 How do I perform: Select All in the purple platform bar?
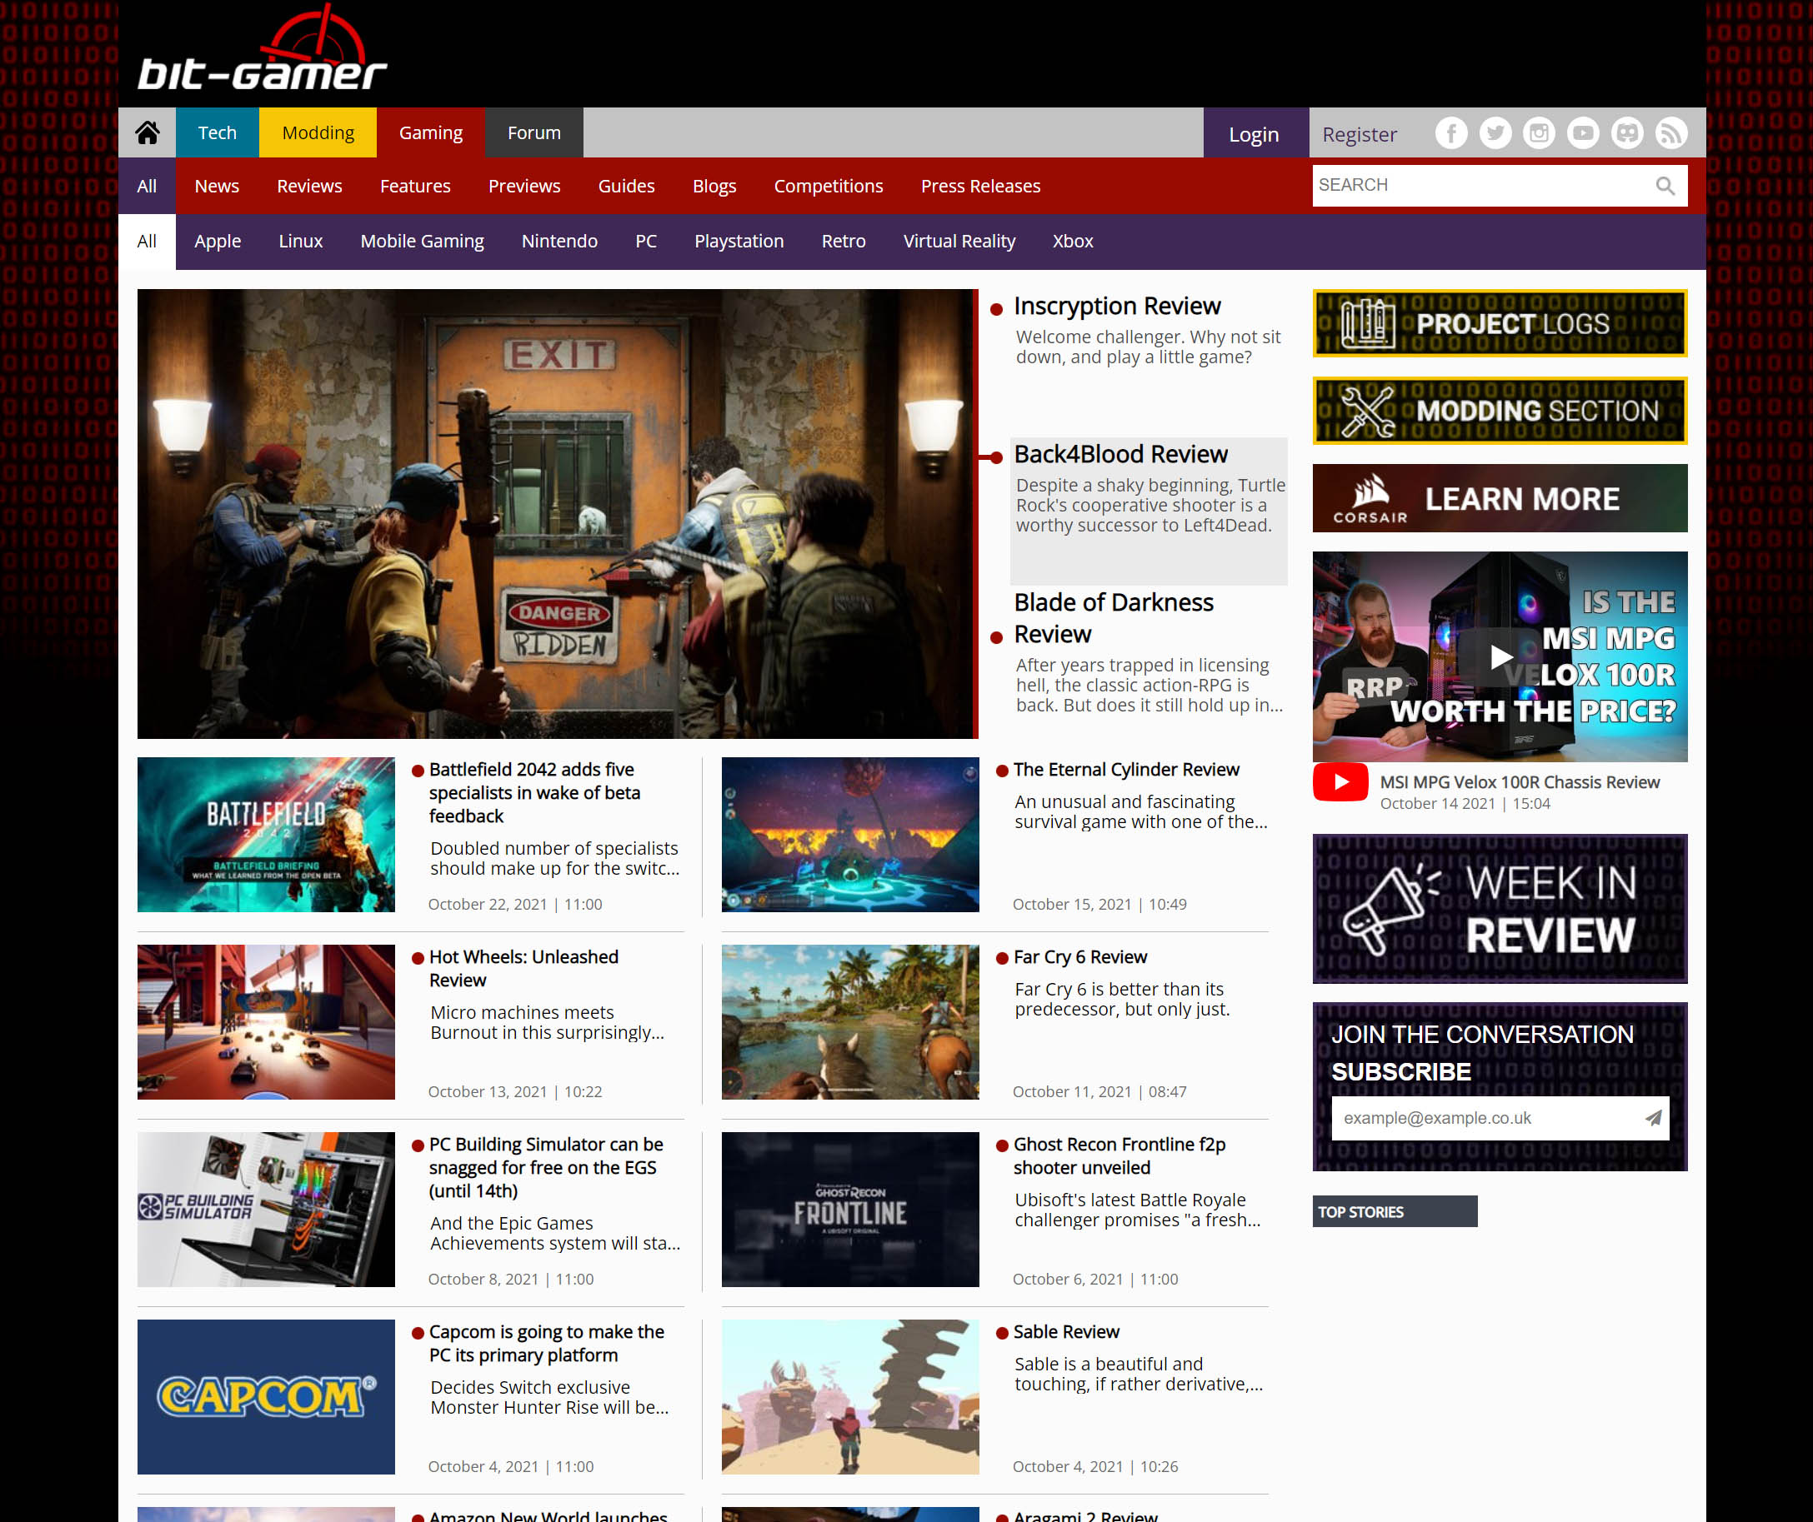(147, 242)
